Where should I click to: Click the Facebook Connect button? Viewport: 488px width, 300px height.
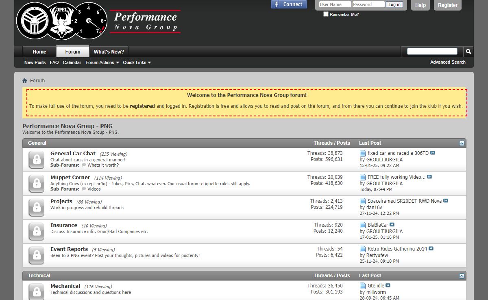pos(289,4)
